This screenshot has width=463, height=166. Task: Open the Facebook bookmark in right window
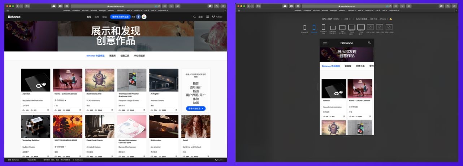pos(307,10)
